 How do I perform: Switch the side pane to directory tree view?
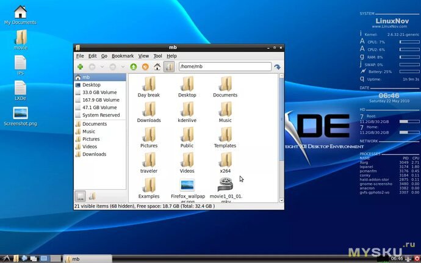click(92, 196)
